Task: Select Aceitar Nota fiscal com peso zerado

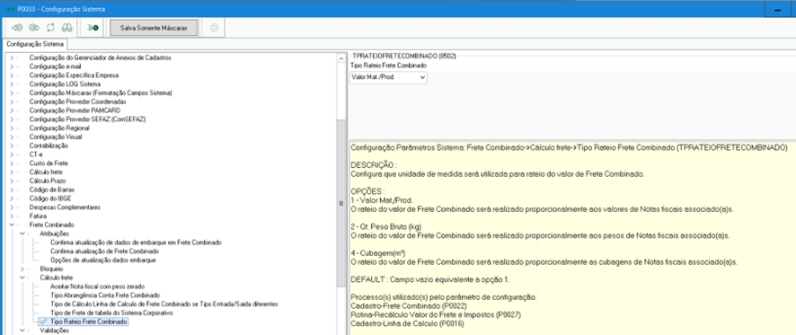Action: pyautogui.click(x=97, y=287)
